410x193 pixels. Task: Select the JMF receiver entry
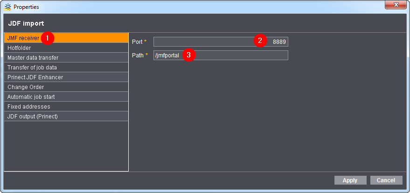(x=23, y=38)
